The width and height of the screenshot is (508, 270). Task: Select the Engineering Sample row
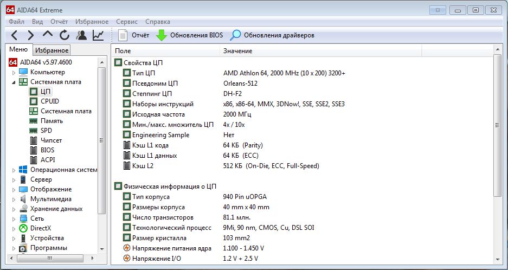(303, 135)
